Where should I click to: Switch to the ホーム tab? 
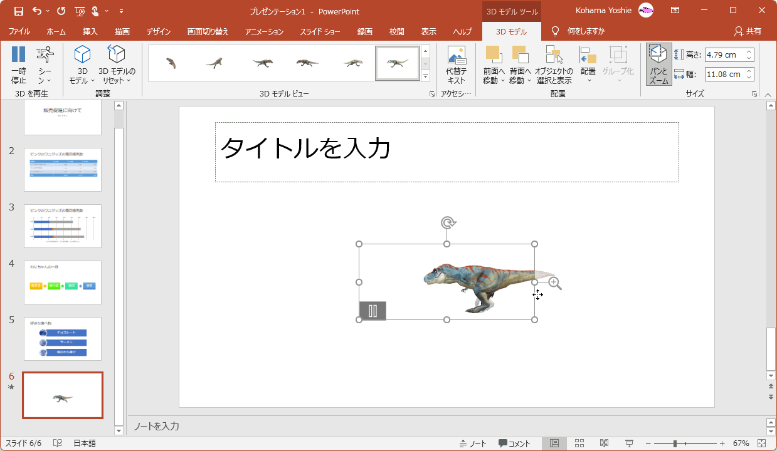click(x=56, y=31)
